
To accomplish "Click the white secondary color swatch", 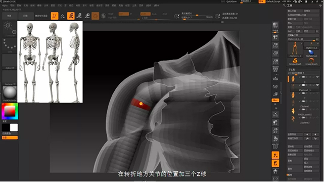I will (x=14, y=128).
